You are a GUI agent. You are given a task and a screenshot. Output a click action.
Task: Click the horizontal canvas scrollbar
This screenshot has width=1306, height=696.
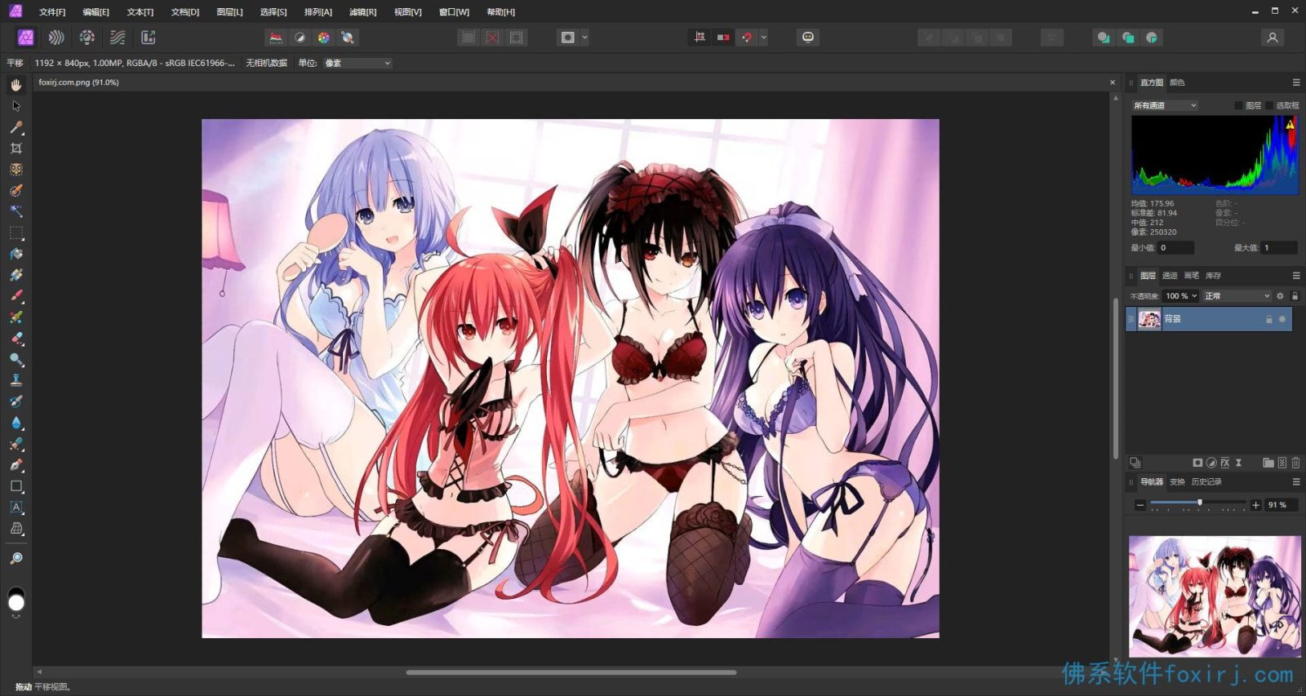pyautogui.click(x=571, y=672)
